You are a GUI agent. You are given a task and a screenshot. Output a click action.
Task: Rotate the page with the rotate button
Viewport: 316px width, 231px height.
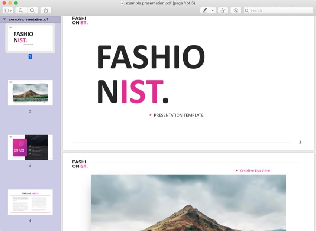pos(222,10)
